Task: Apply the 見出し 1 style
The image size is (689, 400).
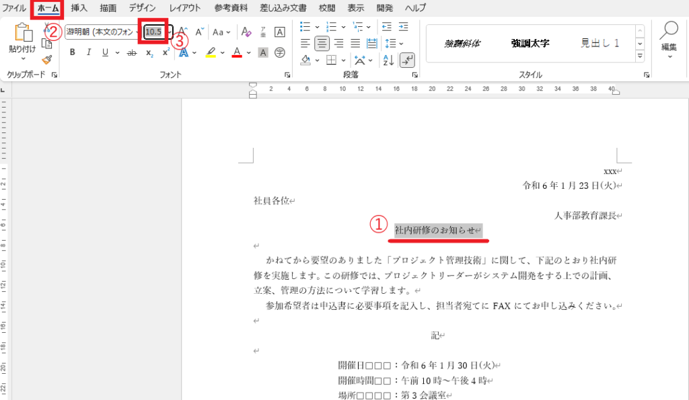Action: pyautogui.click(x=600, y=43)
